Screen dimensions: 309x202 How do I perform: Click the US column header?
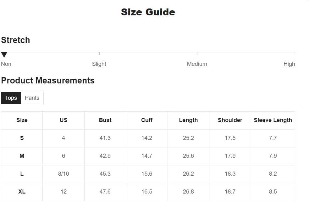pyautogui.click(x=63, y=120)
